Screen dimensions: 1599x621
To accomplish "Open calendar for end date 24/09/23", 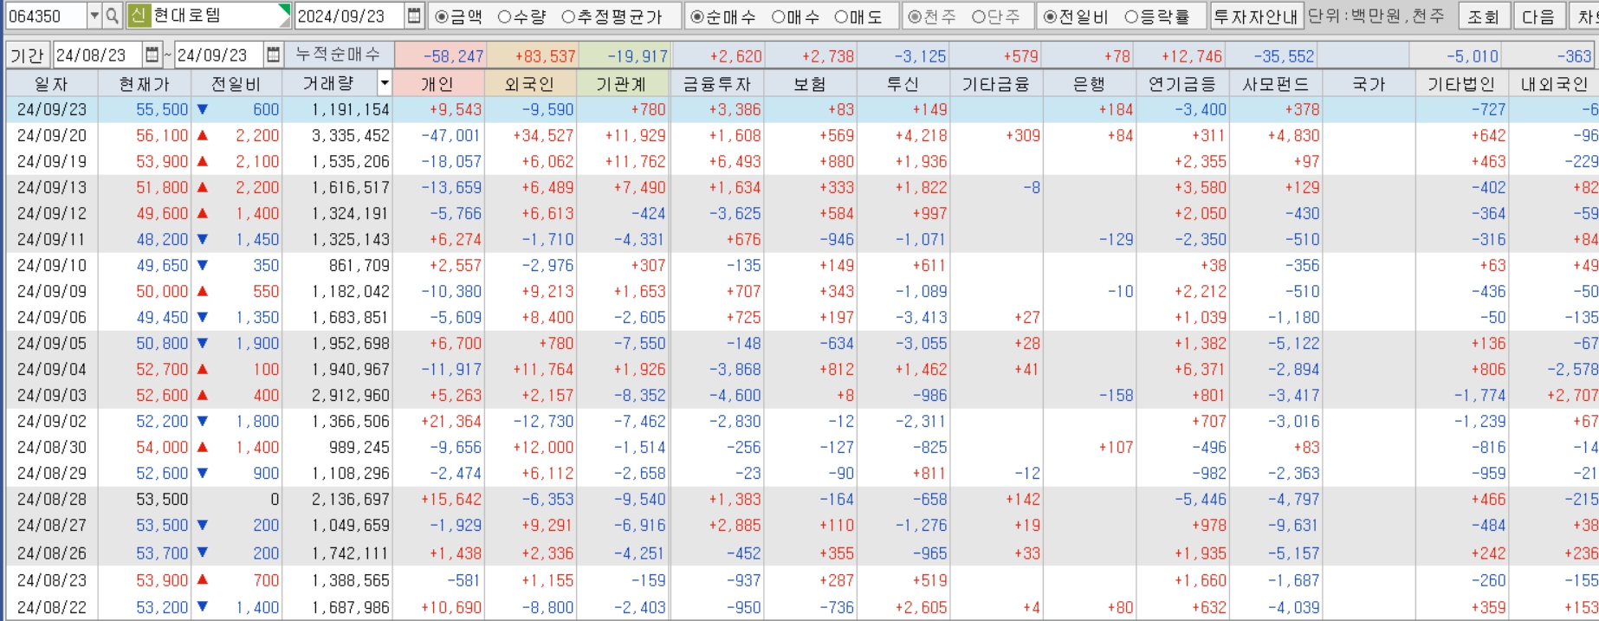I will pyautogui.click(x=273, y=55).
